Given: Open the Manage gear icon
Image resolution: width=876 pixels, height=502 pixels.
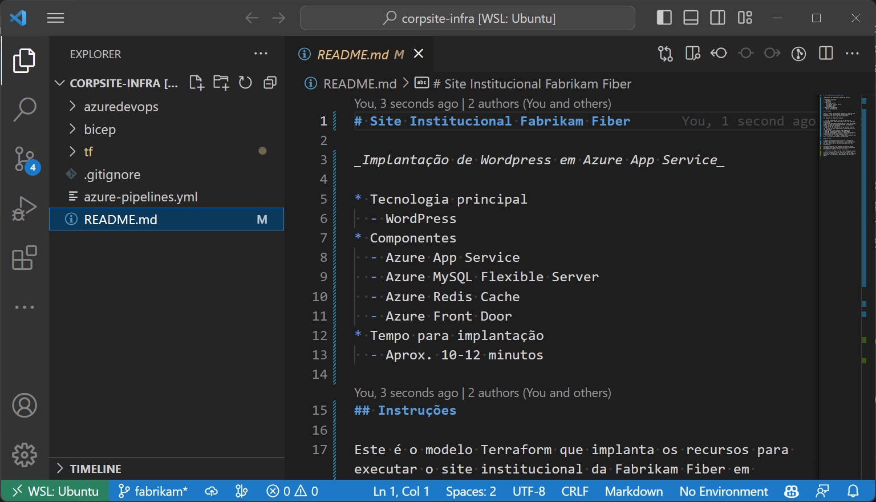Looking at the screenshot, I should (x=25, y=455).
